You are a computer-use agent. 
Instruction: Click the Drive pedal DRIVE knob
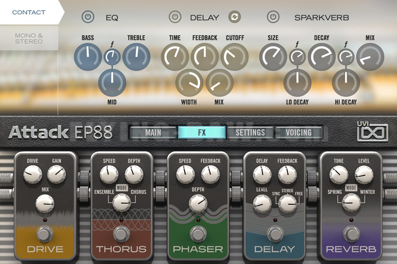tap(33, 174)
